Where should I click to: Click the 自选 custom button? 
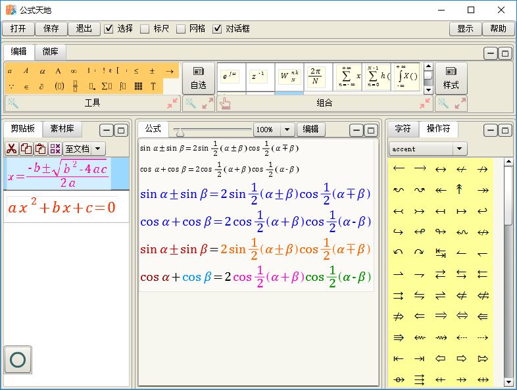pyautogui.click(x=199, y=78)
